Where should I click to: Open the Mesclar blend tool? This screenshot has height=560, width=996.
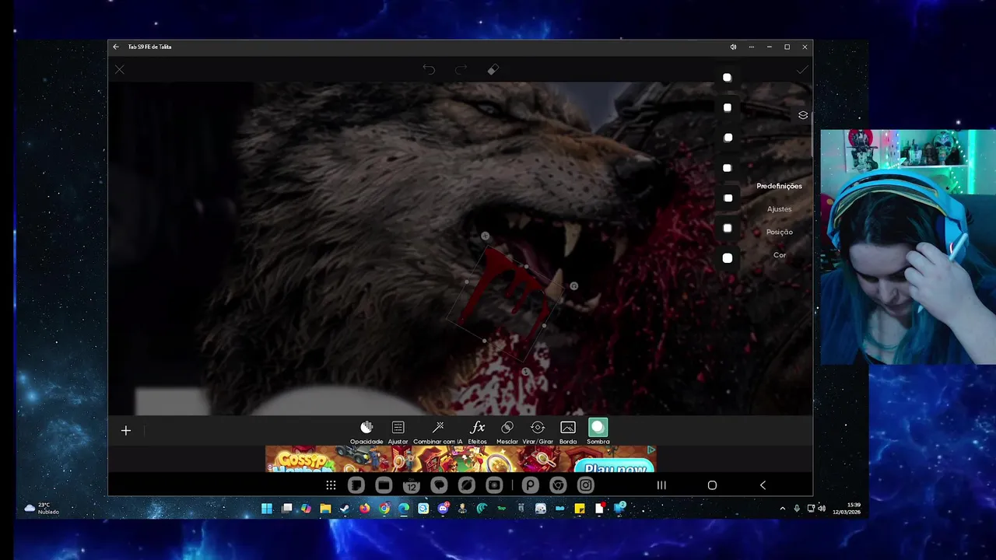pos(507,432)
